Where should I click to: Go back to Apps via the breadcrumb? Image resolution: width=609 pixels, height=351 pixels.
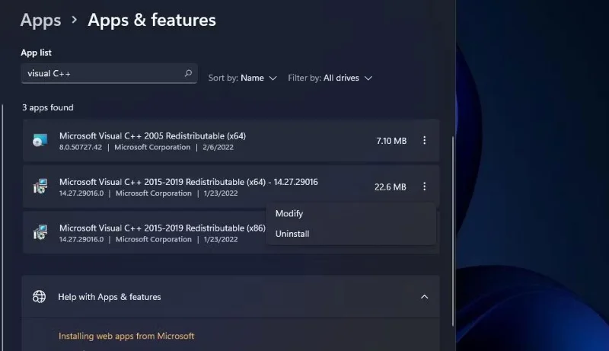pyautogui.click(x=41, y=21)
